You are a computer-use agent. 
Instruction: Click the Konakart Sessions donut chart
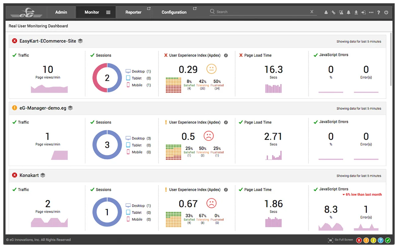click(x=107, y=212)
